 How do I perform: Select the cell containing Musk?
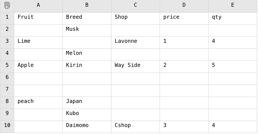point(87,31)
